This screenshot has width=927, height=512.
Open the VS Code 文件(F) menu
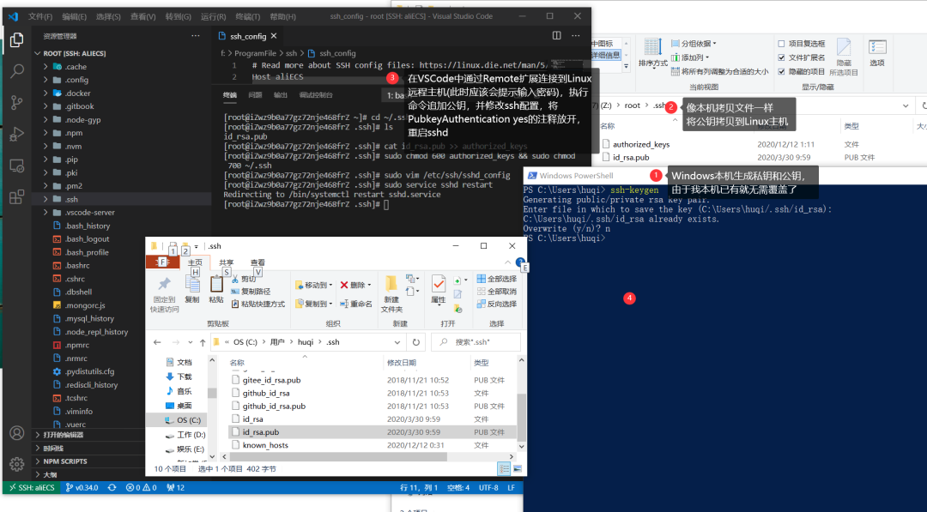[40, 16]
